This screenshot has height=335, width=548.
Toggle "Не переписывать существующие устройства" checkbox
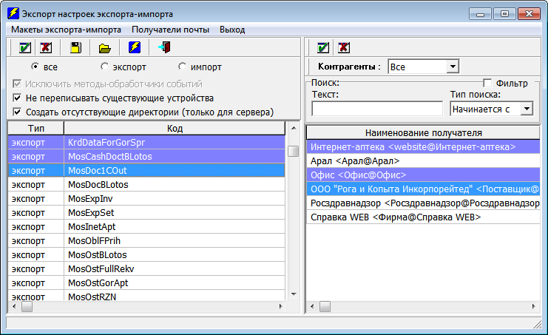point(18,98)
